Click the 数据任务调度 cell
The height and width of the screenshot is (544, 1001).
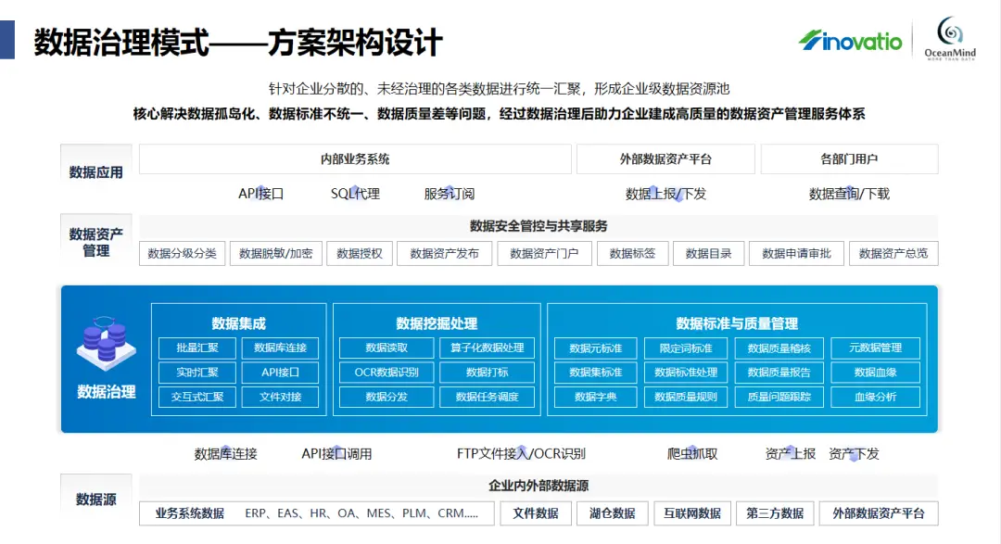tap(488, 397)
